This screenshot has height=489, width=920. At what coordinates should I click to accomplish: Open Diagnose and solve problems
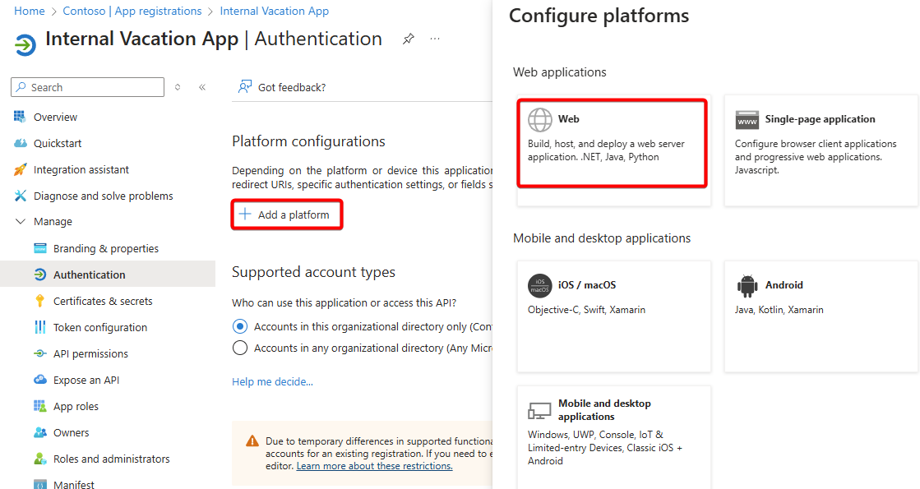tap(104, 196)
